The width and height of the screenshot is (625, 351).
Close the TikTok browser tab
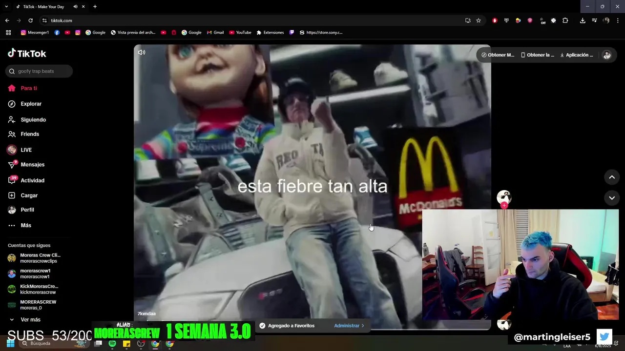83,7
